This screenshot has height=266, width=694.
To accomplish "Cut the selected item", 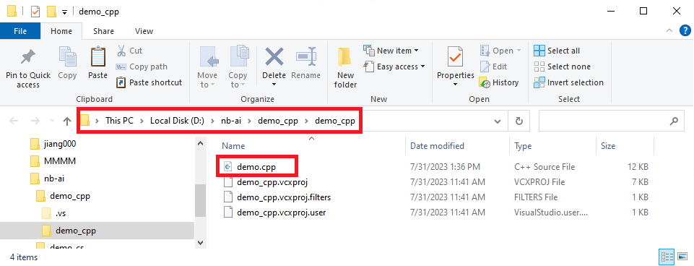I will tap(129, 51).
